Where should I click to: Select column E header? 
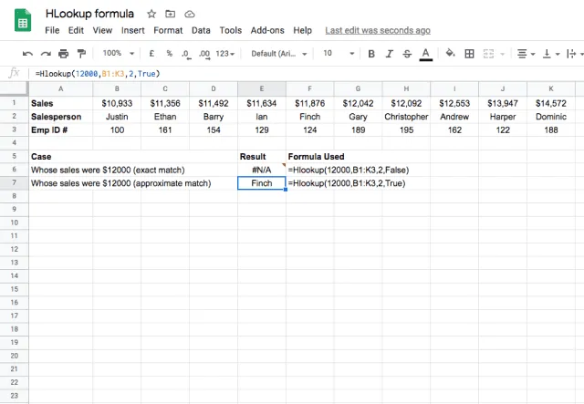[x=262, y=89]
